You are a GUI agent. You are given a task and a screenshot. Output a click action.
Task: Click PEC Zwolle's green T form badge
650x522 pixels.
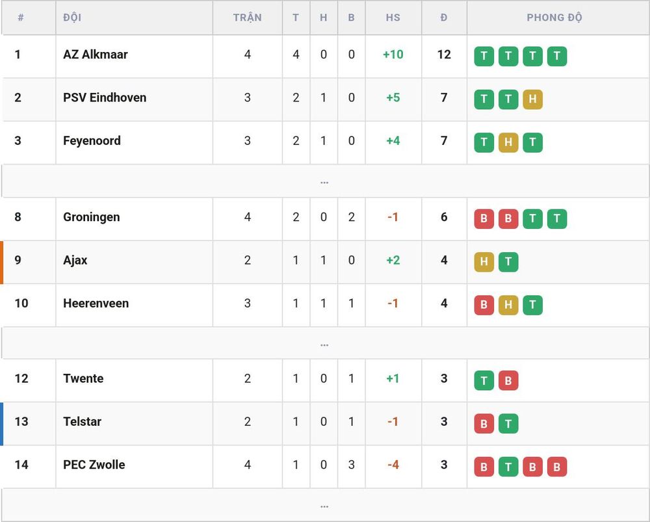pyautogui.click(x=508, y=467)
